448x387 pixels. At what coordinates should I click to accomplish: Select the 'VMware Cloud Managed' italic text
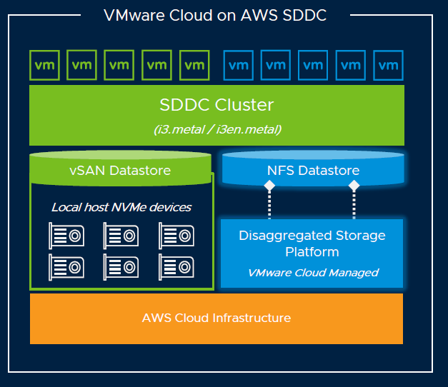tap(313, 273)
